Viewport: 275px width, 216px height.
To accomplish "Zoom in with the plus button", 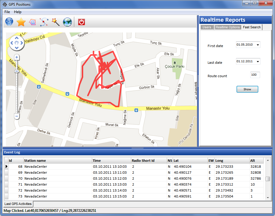I will (17, 57).
